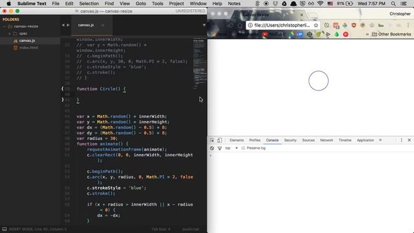Open the Selection menu

[89, 3]
